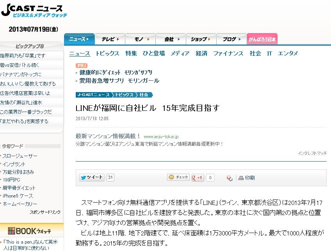Open pickup story 指原莉乃も「卒業」です
The image size is (331, 251).
tap(23, 56)
